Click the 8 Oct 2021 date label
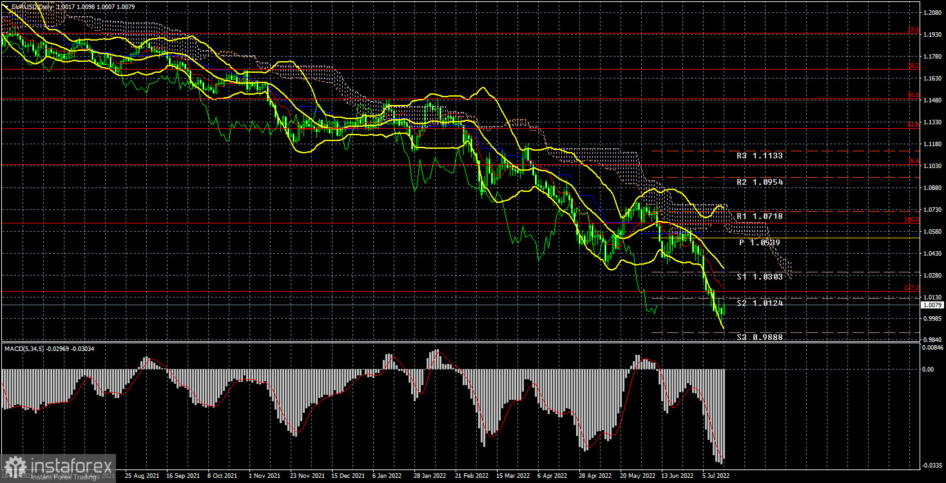 [x=223, y=476]
